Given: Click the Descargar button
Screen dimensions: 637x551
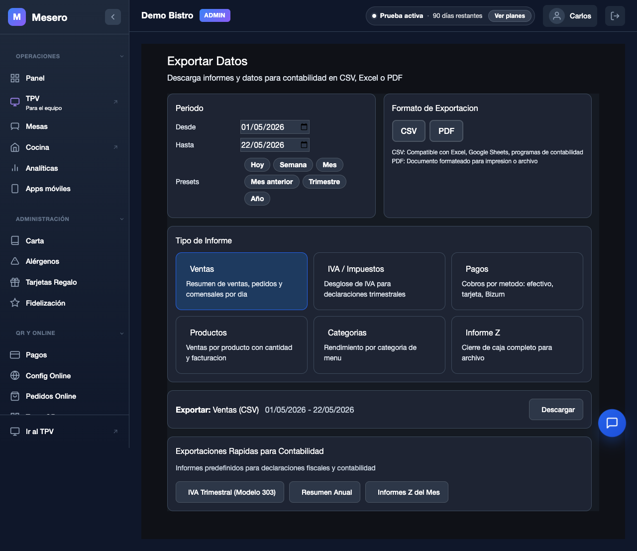Looking at the screenshot, I should 556,410.
